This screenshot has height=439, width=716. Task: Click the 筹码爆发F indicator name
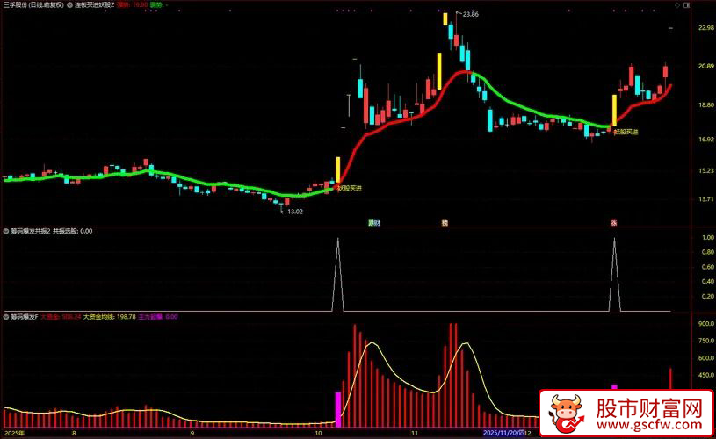25,317
